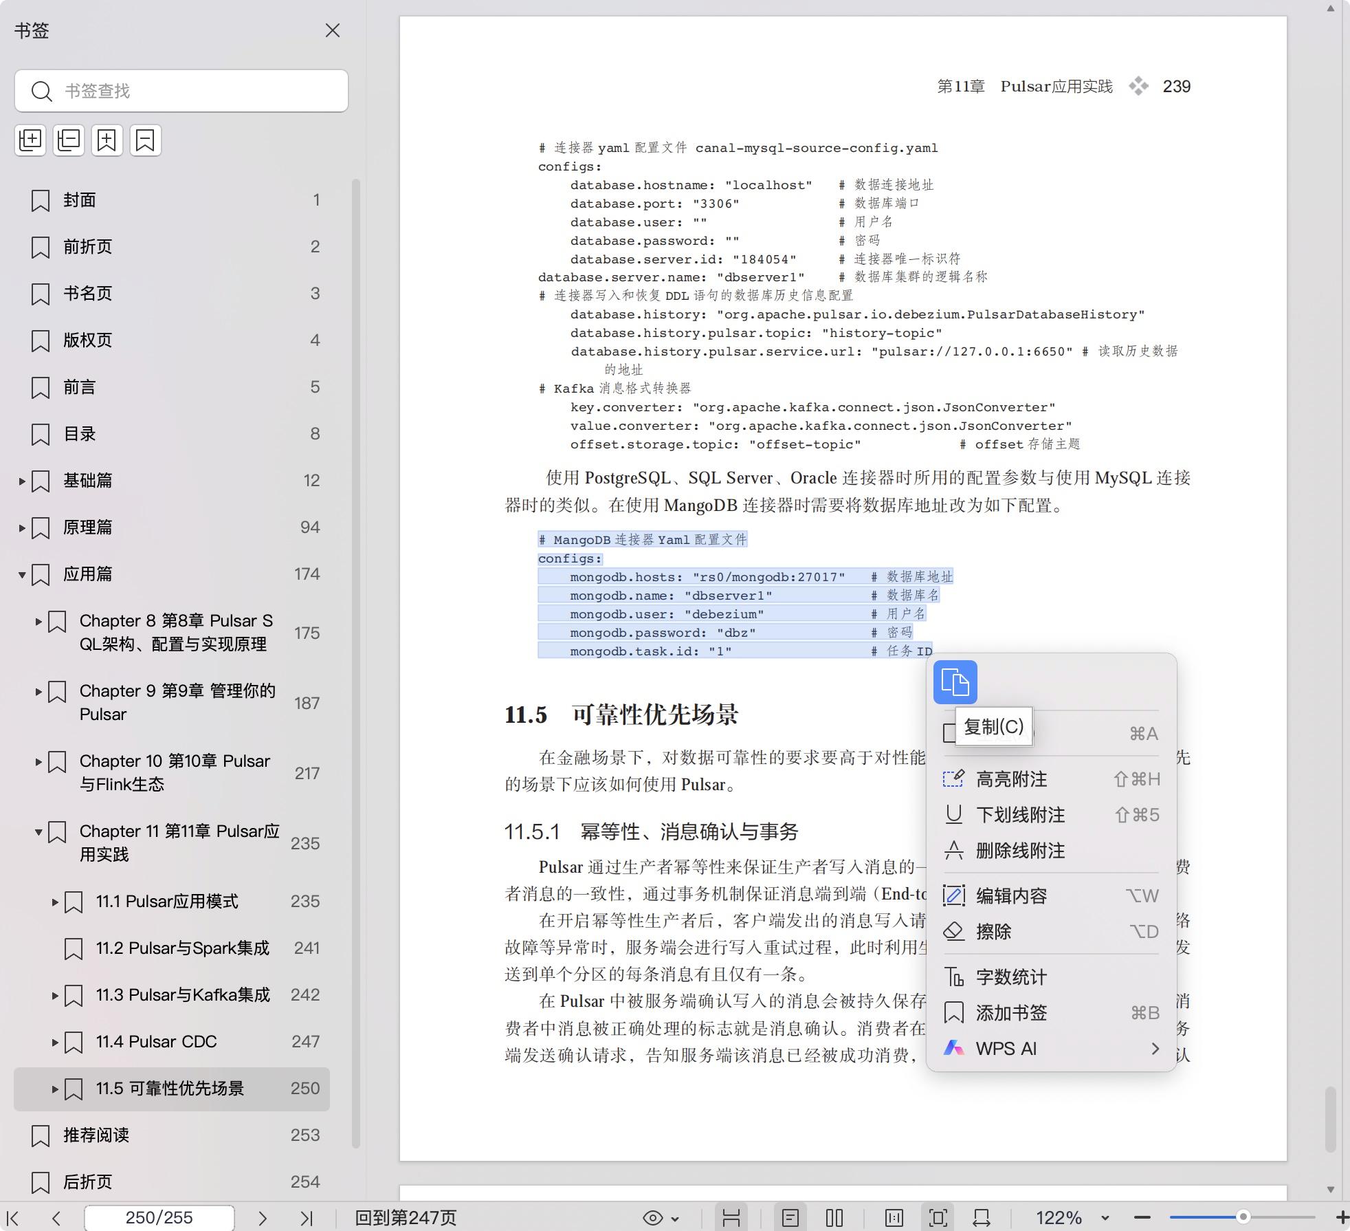Screen dimensions: 1350x1231
Task: Click the page number field 250/255
Action: click(159, 1218)
